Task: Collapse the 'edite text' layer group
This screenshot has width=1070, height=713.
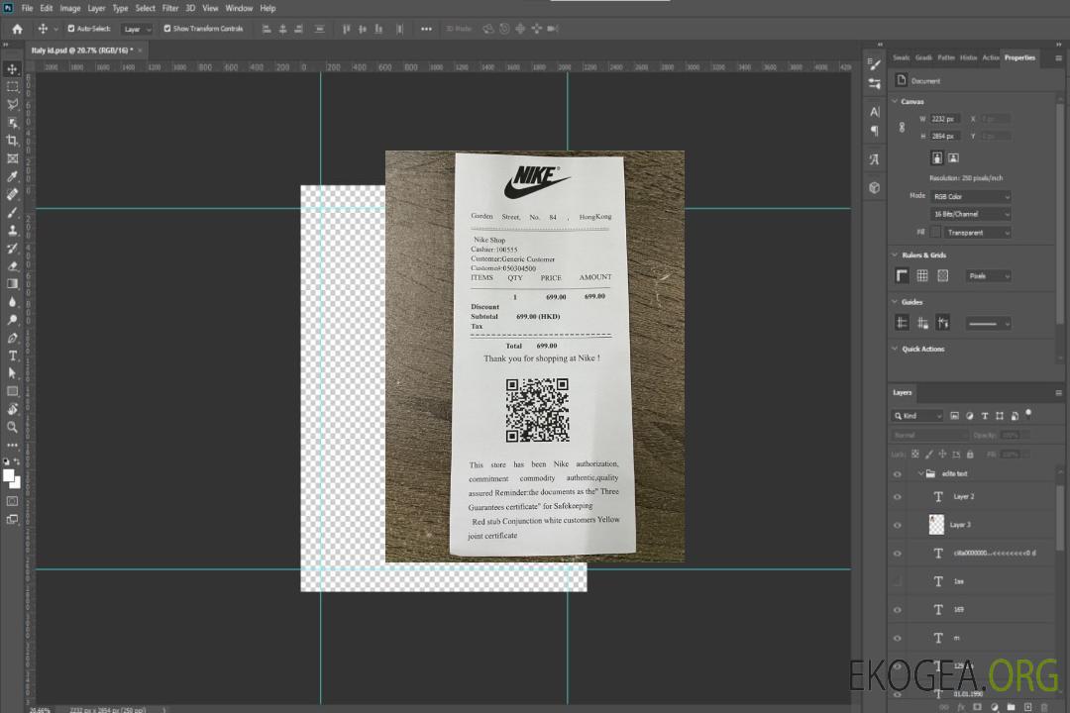Action: pos(920,473)
